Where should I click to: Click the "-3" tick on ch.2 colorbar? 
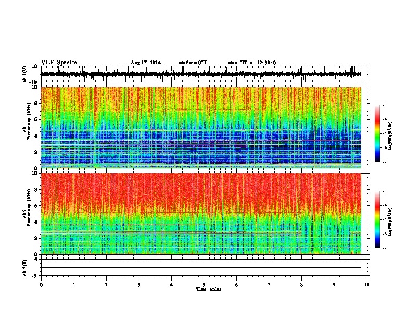[384, 191]
